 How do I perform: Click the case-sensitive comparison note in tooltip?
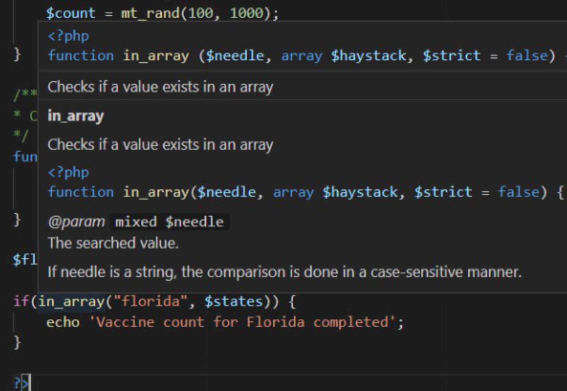(285, 272)
